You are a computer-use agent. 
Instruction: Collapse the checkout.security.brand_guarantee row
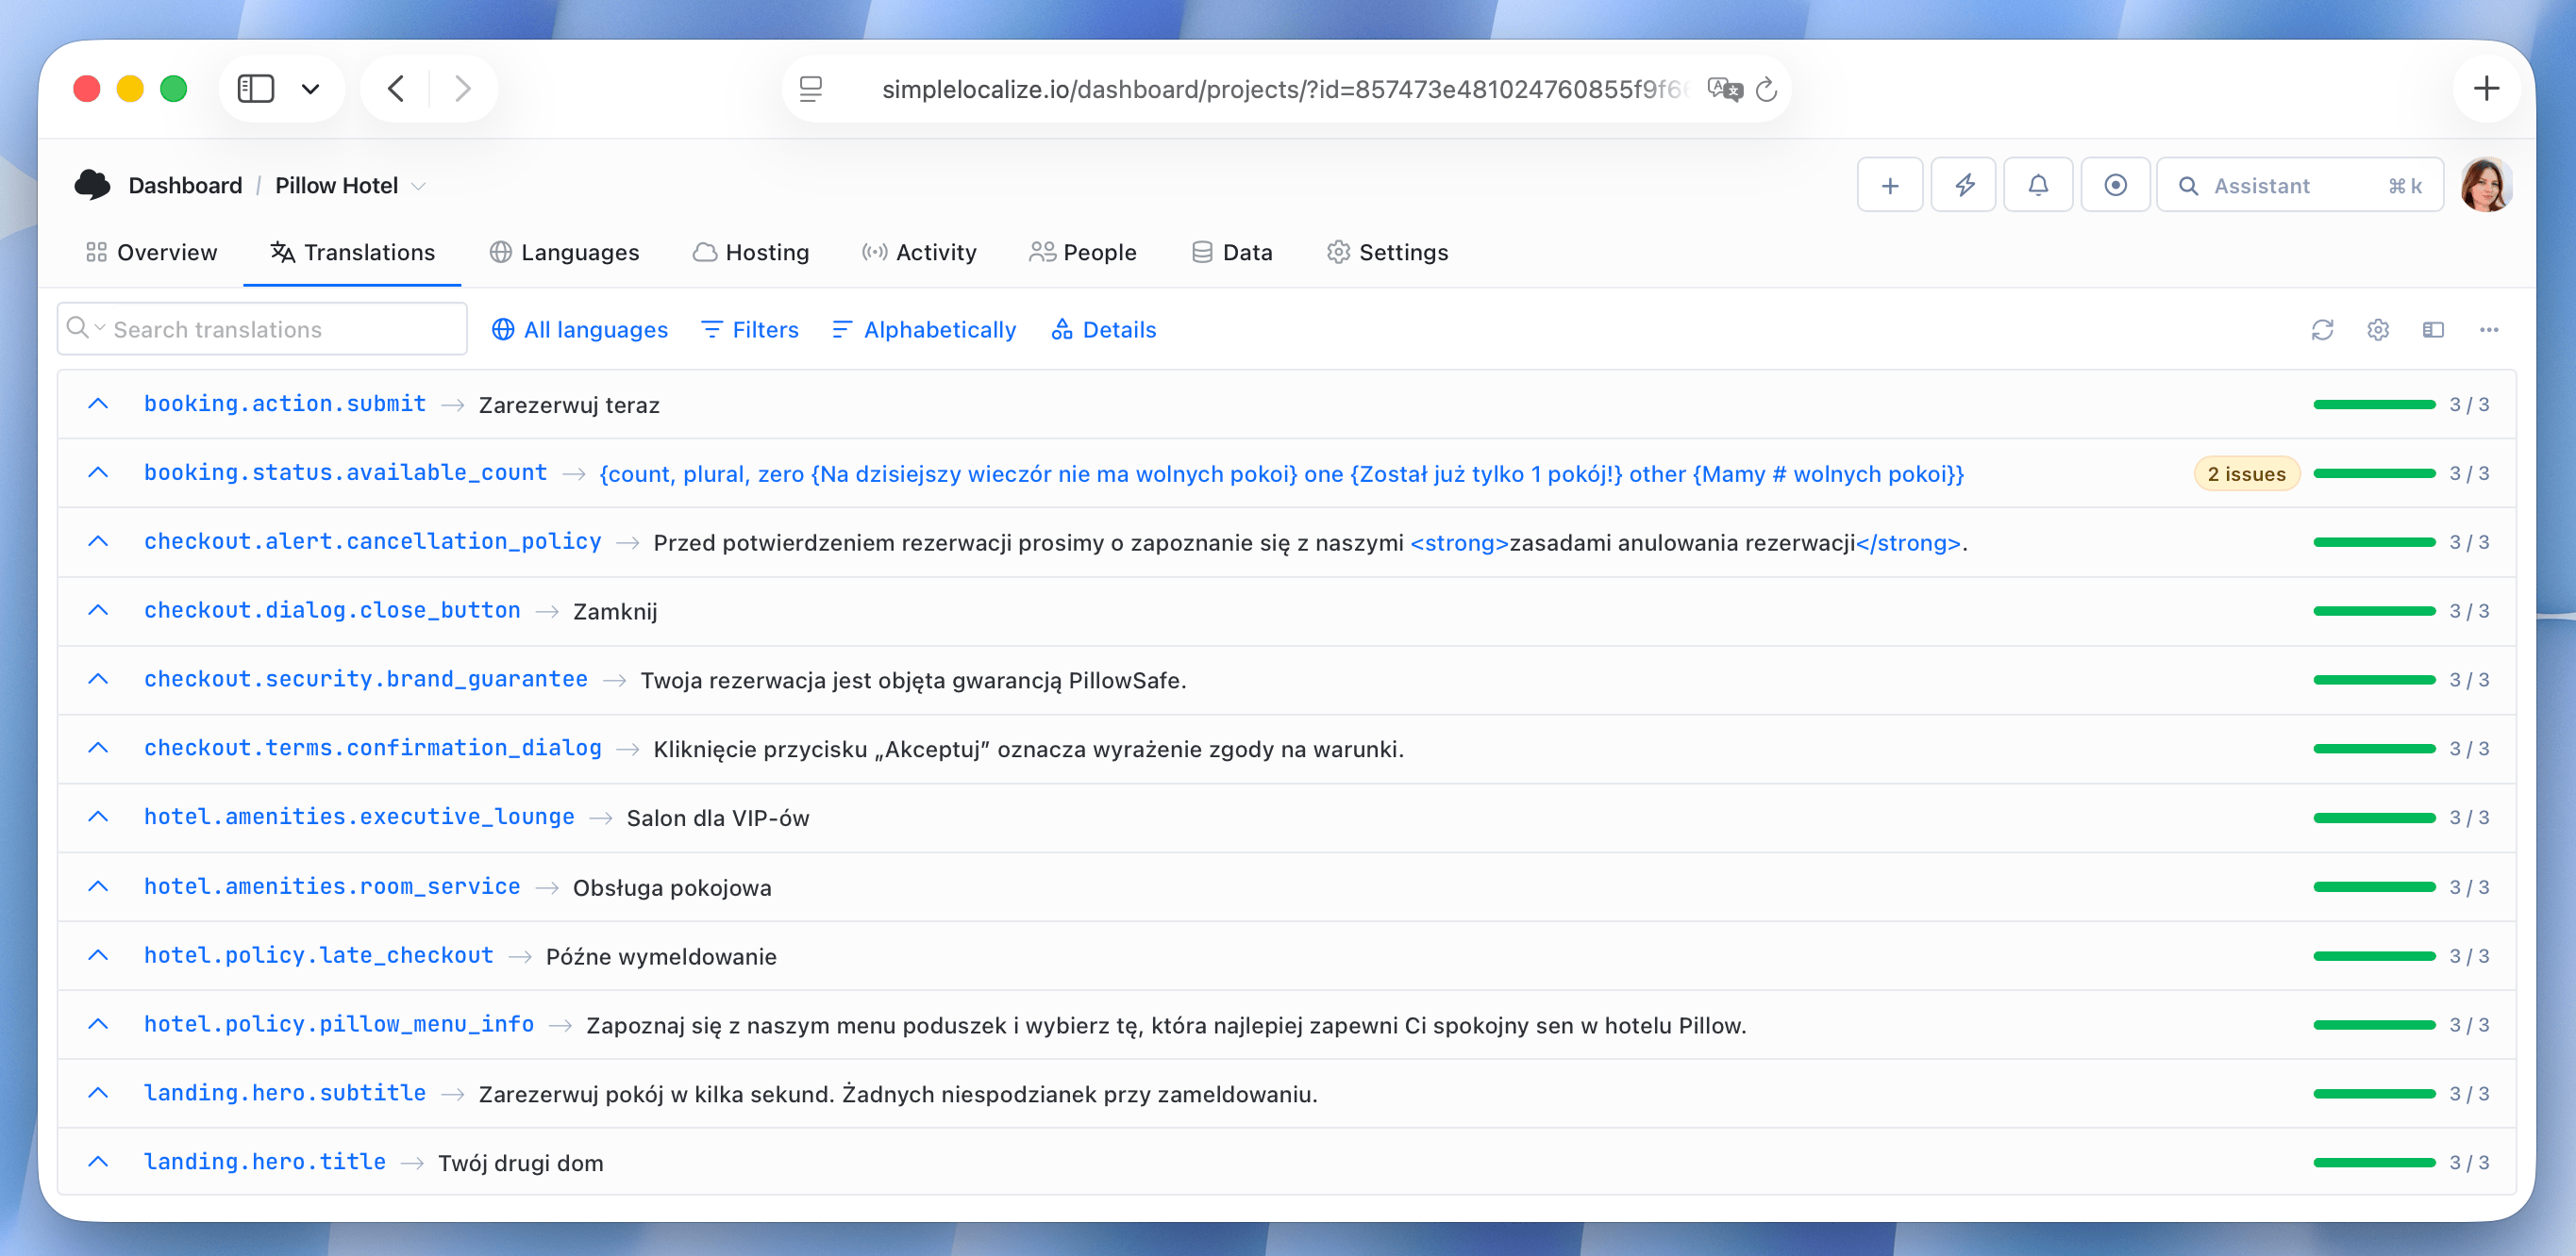[x=98, y=680]
